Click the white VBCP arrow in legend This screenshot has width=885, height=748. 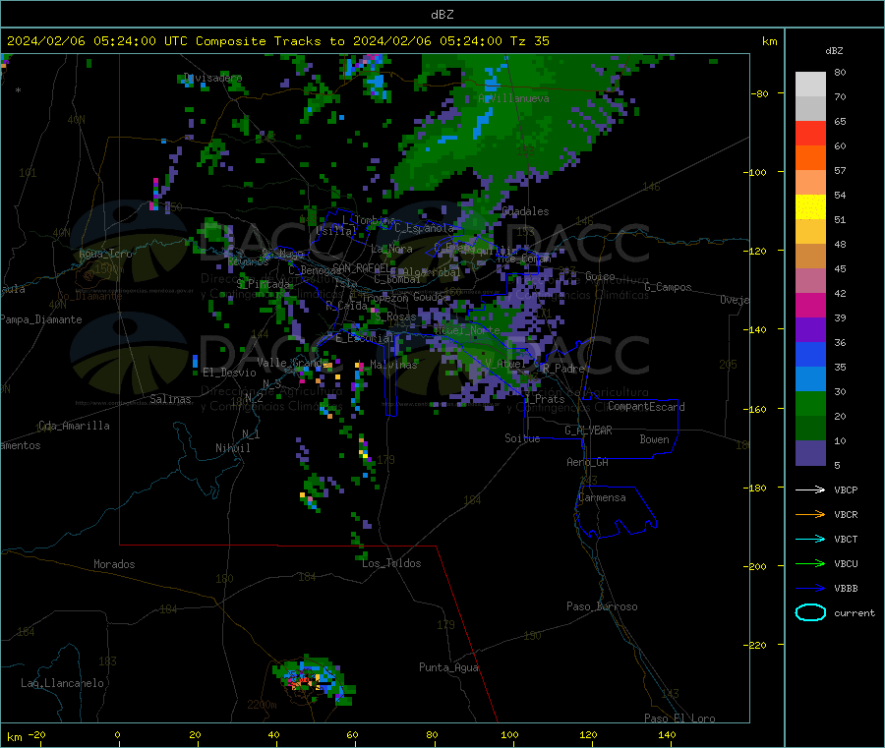810,489
